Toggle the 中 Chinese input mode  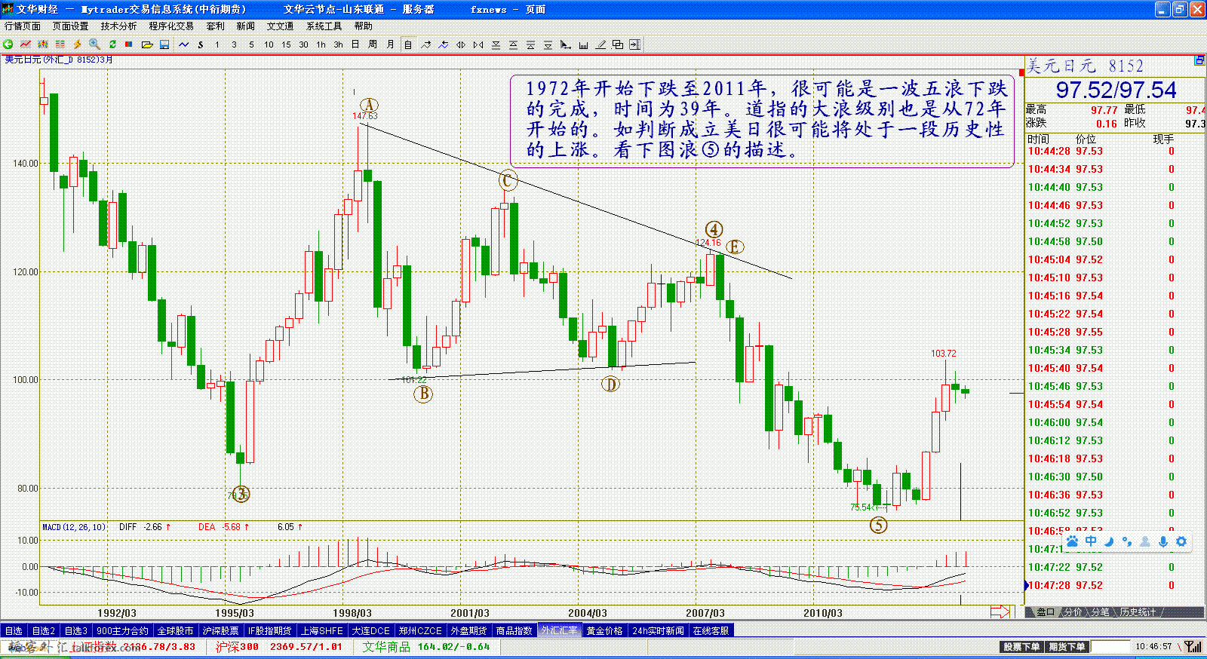[x=1091, y=541]
